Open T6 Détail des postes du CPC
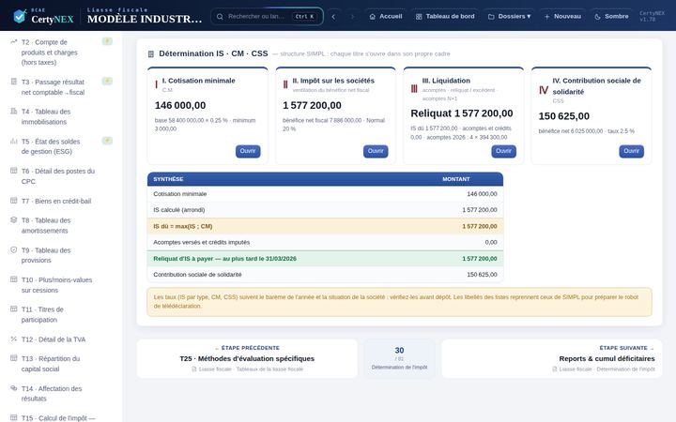The height and width of the screenshot is (422, 676). (x=60, y=176)
